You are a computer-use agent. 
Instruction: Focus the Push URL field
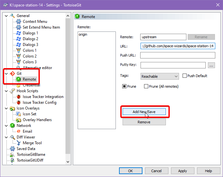click(x=178, y=55)
